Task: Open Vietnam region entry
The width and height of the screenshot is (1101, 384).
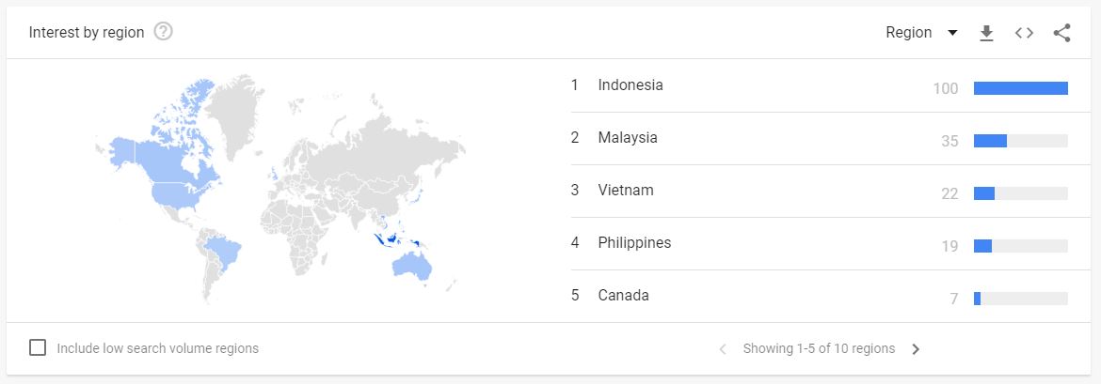Action: coord(625,191)
